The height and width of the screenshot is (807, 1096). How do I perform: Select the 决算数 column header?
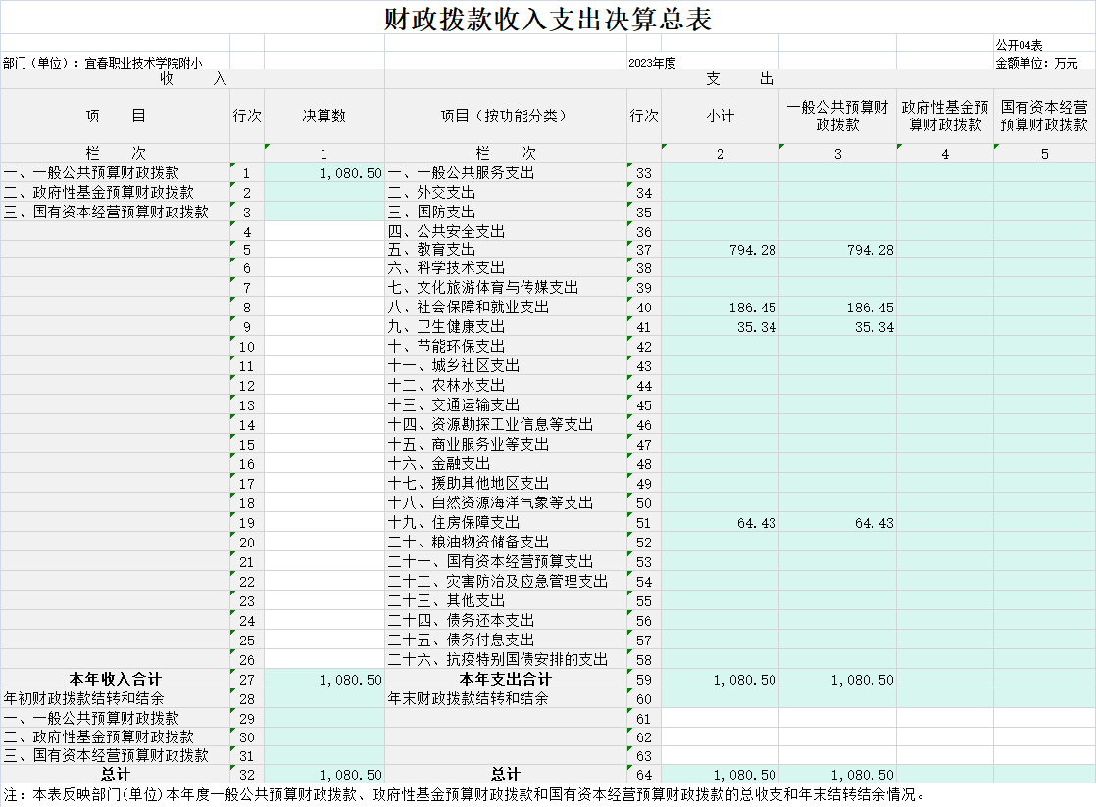click(324, 116)
